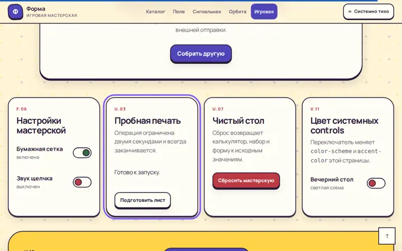Screen dimensions: 402x251
Task: Click the Собрать другую button
Action: pos(201,54)
